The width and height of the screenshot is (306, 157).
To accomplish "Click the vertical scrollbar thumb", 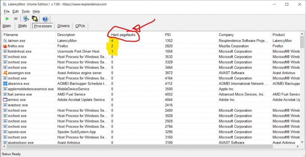I will 302,42.
